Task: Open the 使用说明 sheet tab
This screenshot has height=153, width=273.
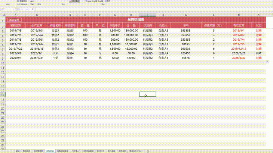Action: pos(122,151)
